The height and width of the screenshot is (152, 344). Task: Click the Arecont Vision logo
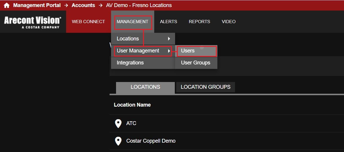(33, 22)
